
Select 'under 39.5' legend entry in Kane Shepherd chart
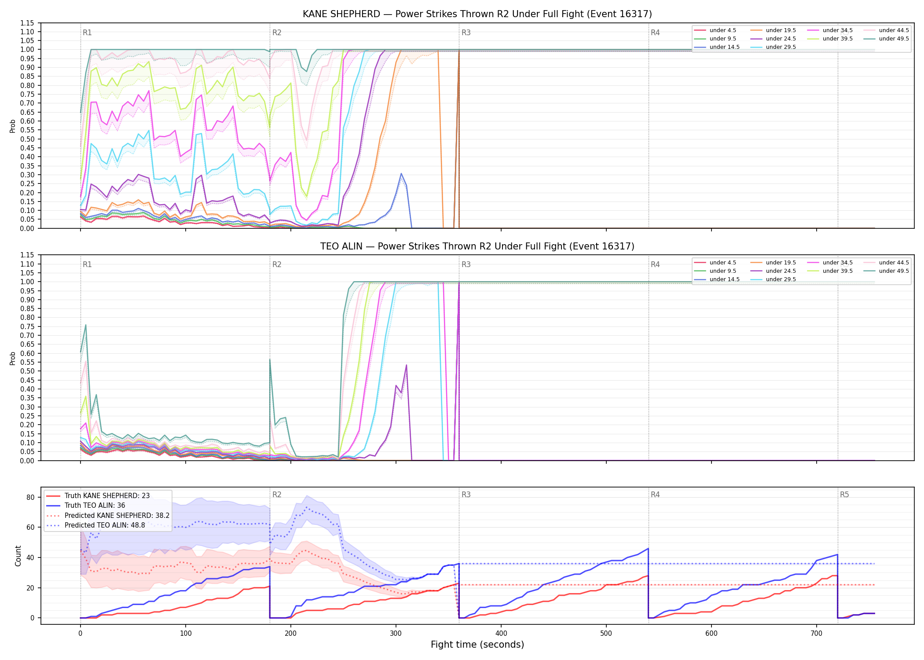pyautogui.click(x=830, y=39)
